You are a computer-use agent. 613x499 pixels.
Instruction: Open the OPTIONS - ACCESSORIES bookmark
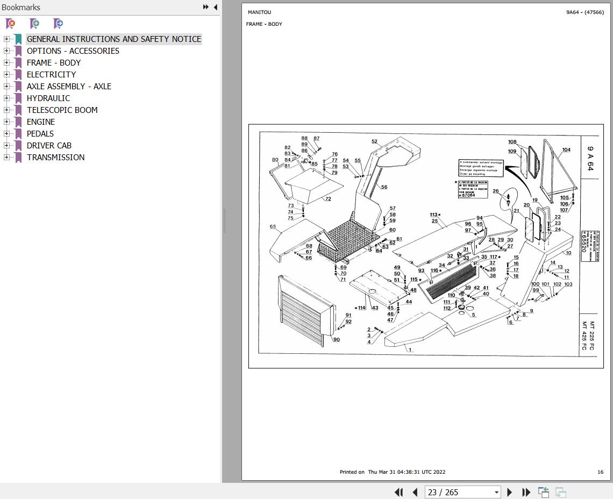[x=73, y=51]
